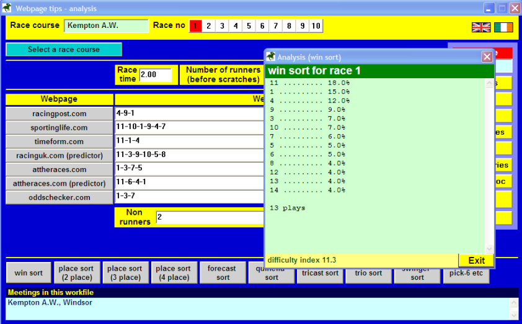The image size is (522, 324).
Task: Click the Non runners input field
Action: tap(210, 217)
